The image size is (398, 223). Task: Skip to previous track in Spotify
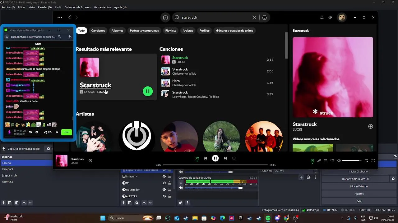[x=205, y=158]
